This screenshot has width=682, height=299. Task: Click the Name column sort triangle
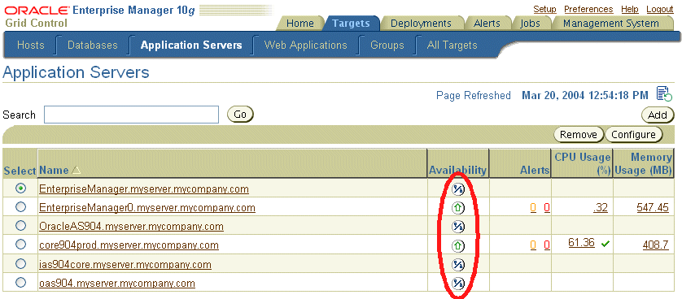point(77,171)
